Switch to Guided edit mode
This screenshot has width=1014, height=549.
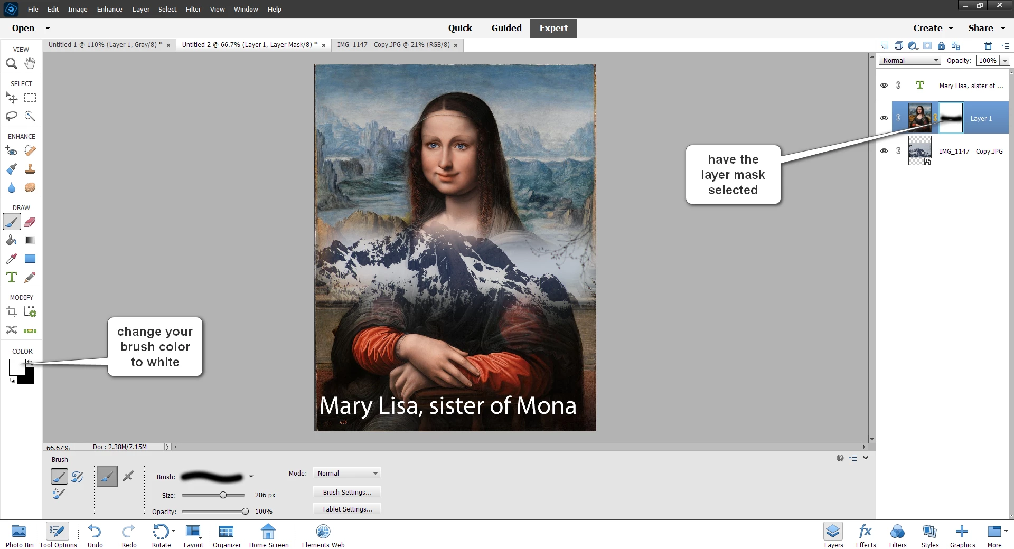[x=506, y=28]
